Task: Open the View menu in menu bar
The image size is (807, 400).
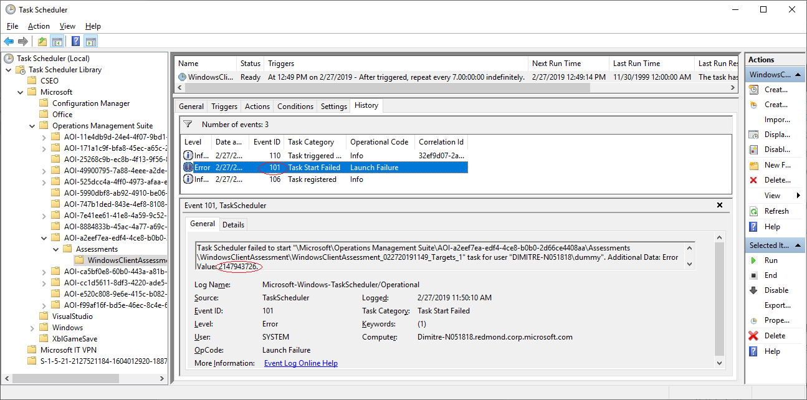Action: point(67,26)
